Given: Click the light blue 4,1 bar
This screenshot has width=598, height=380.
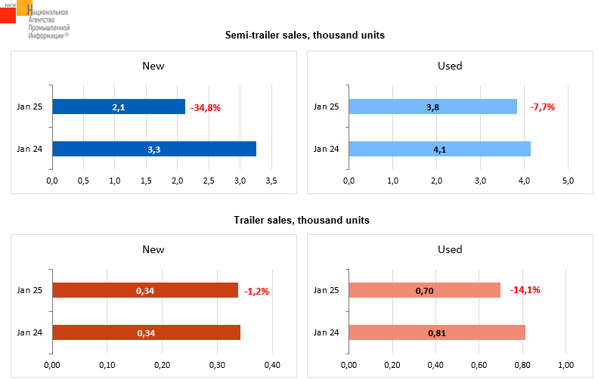Looking at the screenshot, I should tap(439, 149).
